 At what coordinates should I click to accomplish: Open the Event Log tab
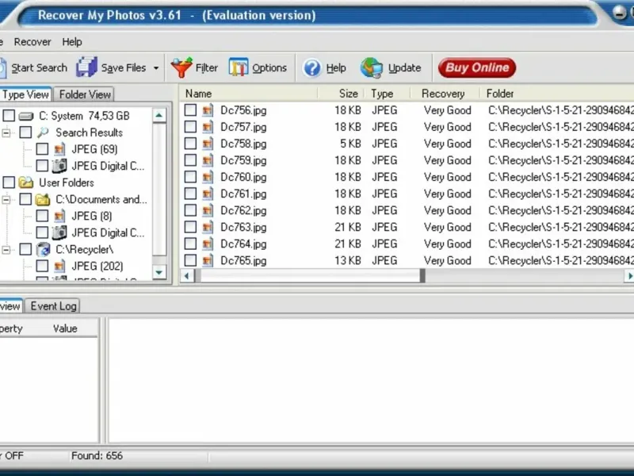[53, 306]
